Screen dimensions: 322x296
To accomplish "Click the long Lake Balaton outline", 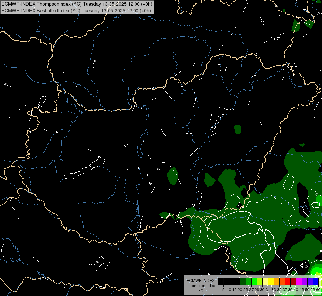I will [83, 168].
